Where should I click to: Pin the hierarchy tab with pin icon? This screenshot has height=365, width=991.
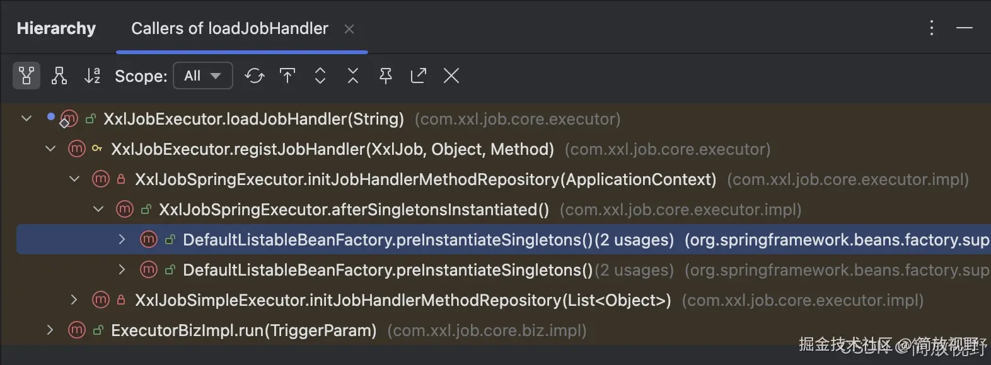click(386, 76)
